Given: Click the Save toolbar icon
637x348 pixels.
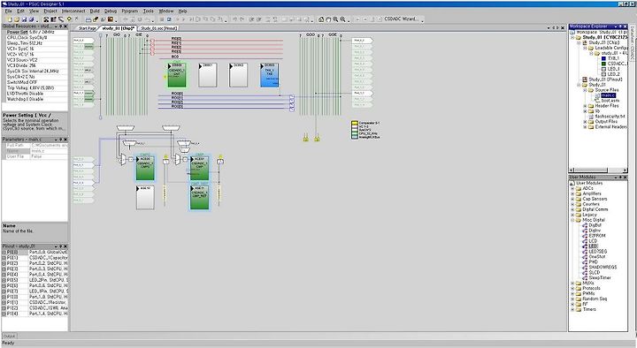Looking at the screenshot, I should click(25, 19).
